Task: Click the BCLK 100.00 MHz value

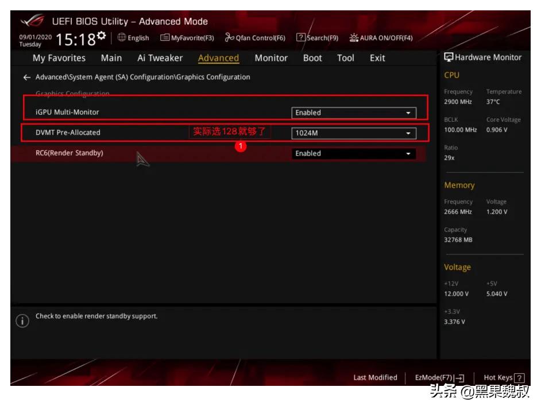Action: (460, 130)
